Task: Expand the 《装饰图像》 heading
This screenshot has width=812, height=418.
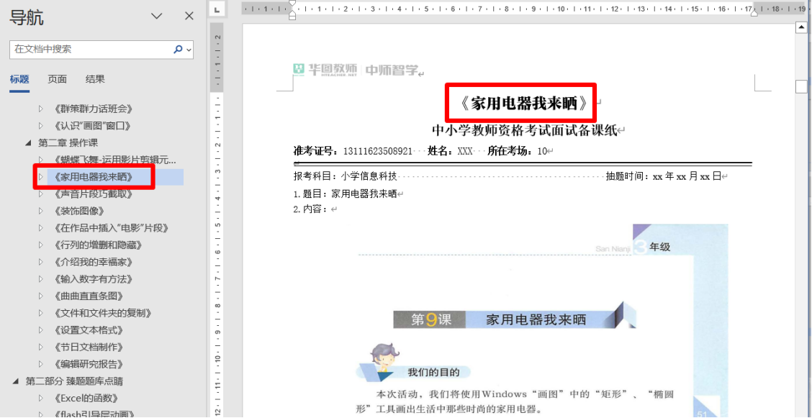Action: click(40, 212)
